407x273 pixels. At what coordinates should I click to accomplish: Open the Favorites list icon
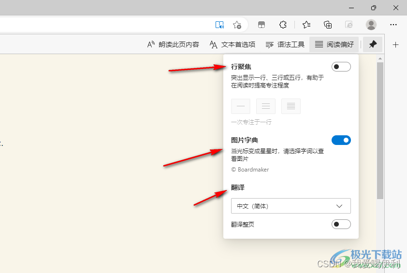click(x=306, y=25)
